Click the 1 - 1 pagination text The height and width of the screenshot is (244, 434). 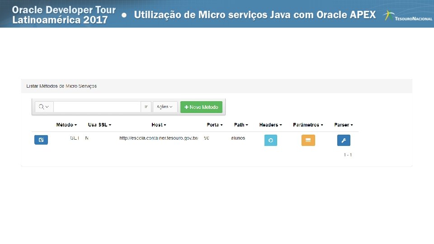pos(348,155)
